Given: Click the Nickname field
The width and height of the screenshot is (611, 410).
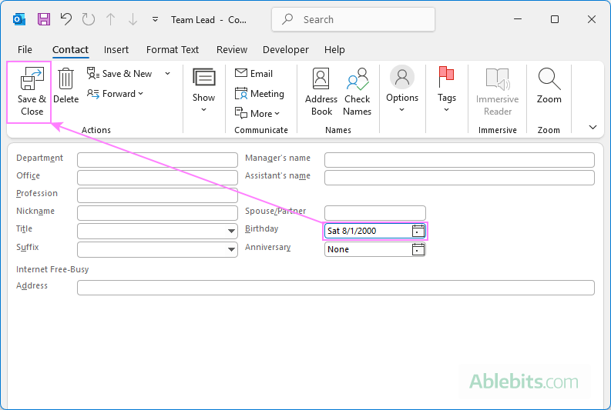Looking at the screenshot, I should click(157, 213).
